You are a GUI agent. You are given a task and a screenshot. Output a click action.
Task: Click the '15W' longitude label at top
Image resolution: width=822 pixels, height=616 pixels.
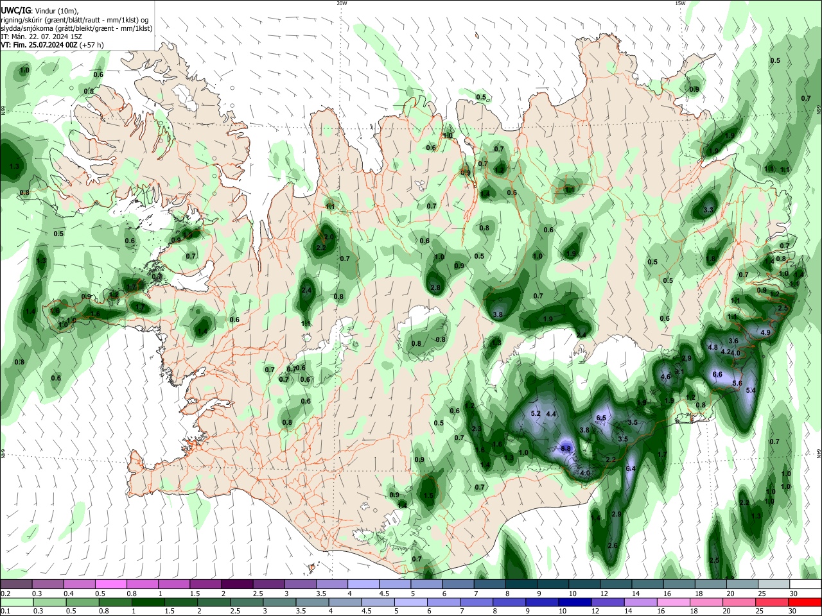pyautogui.click(x=680, y=3)
